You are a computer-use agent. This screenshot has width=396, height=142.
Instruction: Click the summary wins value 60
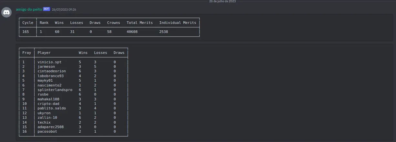[57, 32]
